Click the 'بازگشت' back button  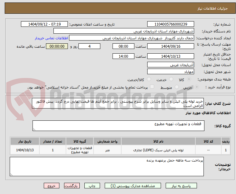72,186
